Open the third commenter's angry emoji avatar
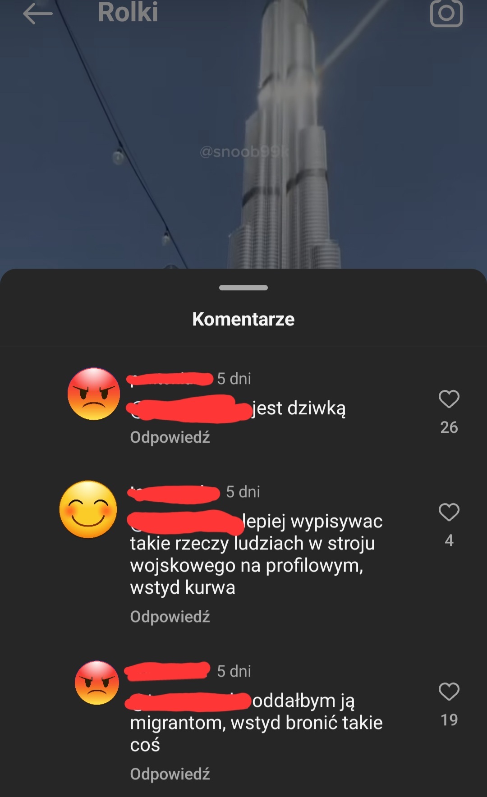Image resolution: width=487 pixels, height=797 pixels. tap(97, 682)
